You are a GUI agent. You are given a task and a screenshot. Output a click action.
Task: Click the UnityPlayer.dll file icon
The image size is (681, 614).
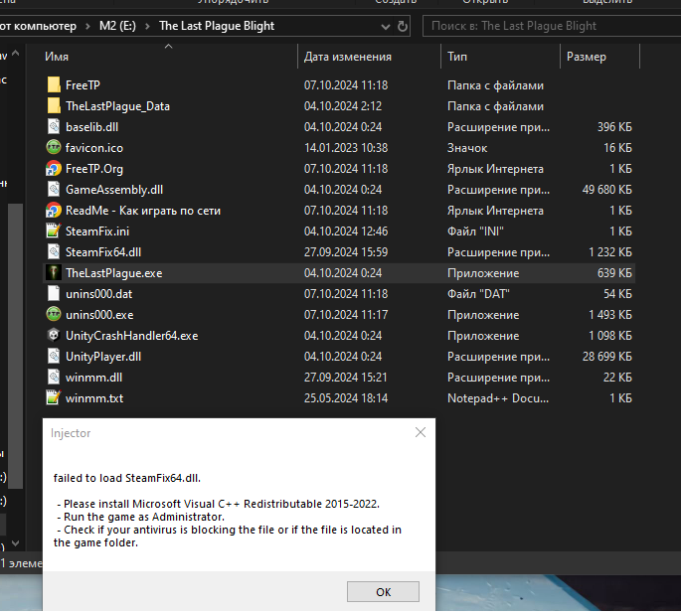pos(54,357)
